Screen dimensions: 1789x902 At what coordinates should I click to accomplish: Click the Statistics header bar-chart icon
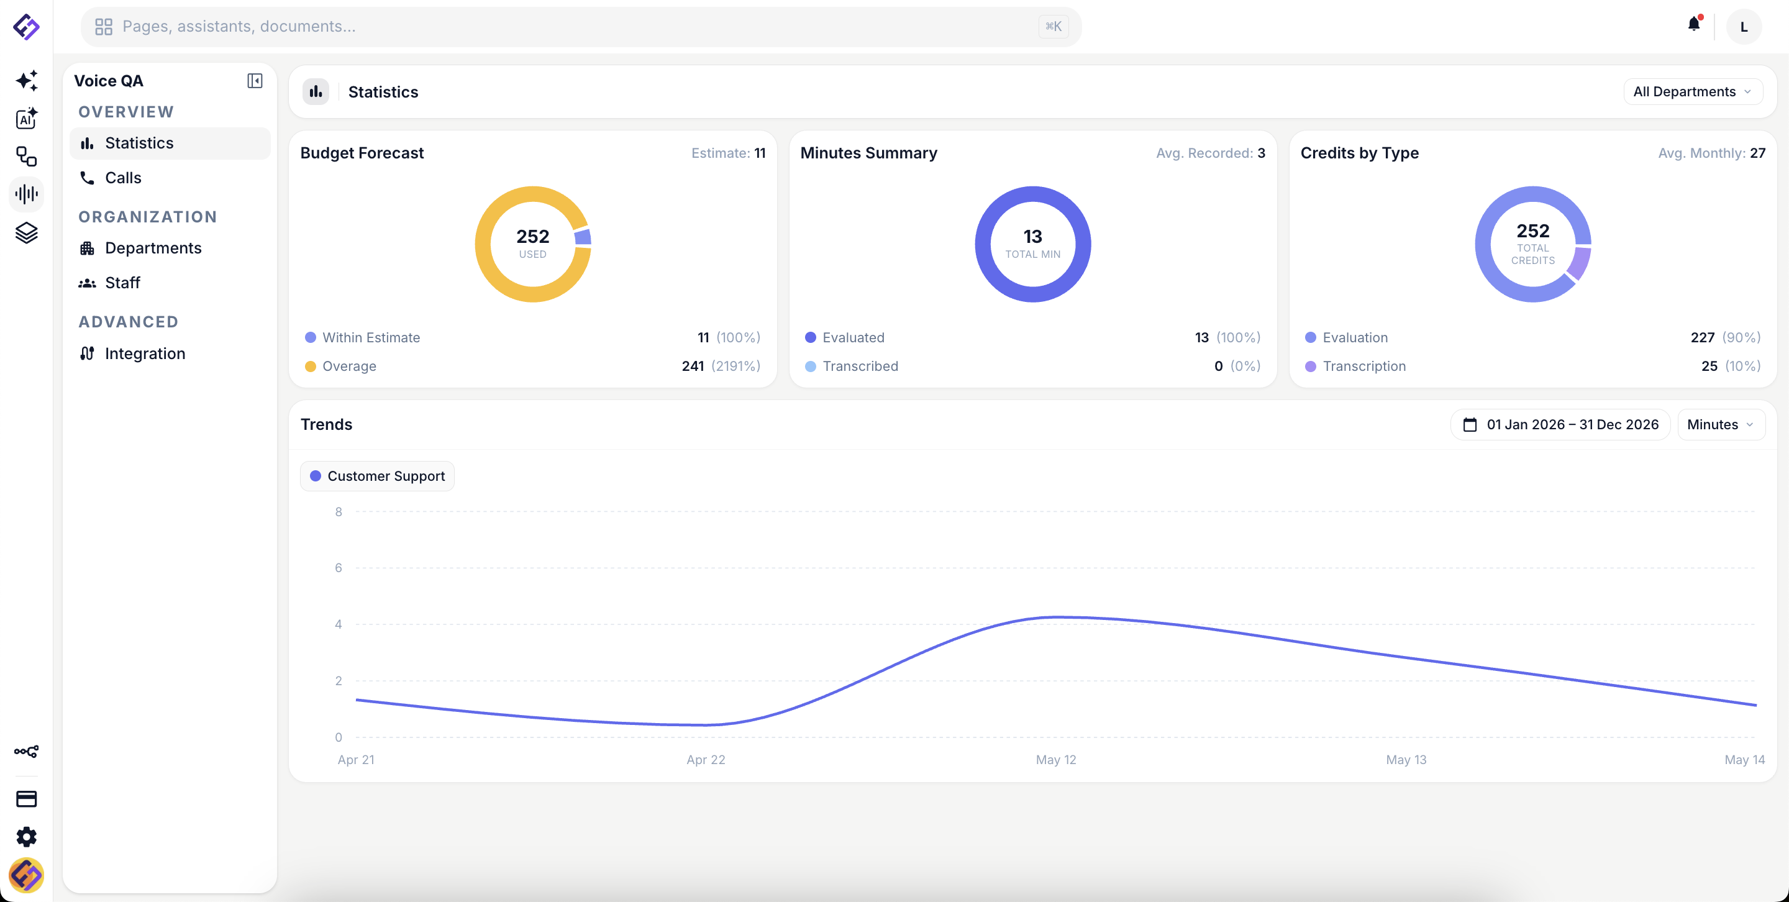point(316,92)
